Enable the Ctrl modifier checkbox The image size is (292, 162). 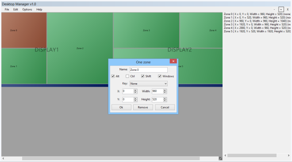pos(127,76)
